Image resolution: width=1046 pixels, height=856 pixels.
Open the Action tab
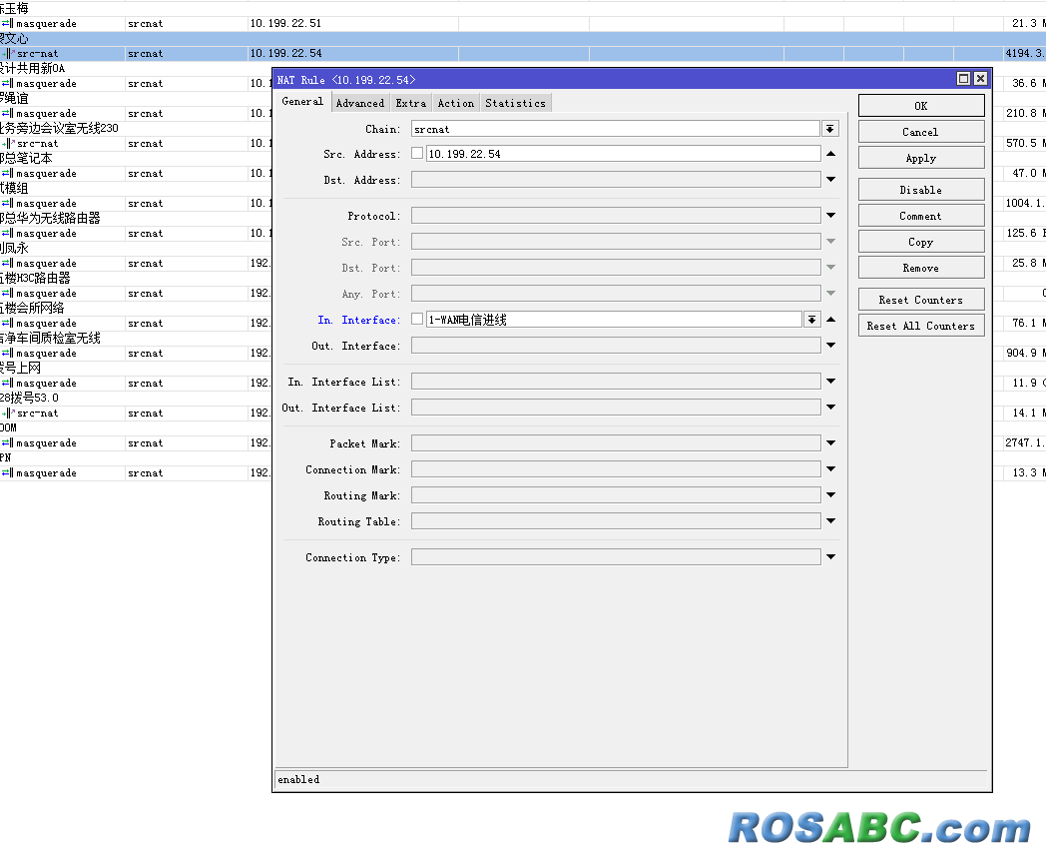455,103
